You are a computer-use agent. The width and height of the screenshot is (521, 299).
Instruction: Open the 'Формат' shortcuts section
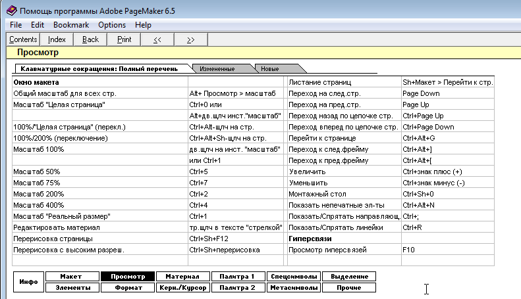pyautogui.click(x=128, y=287)
